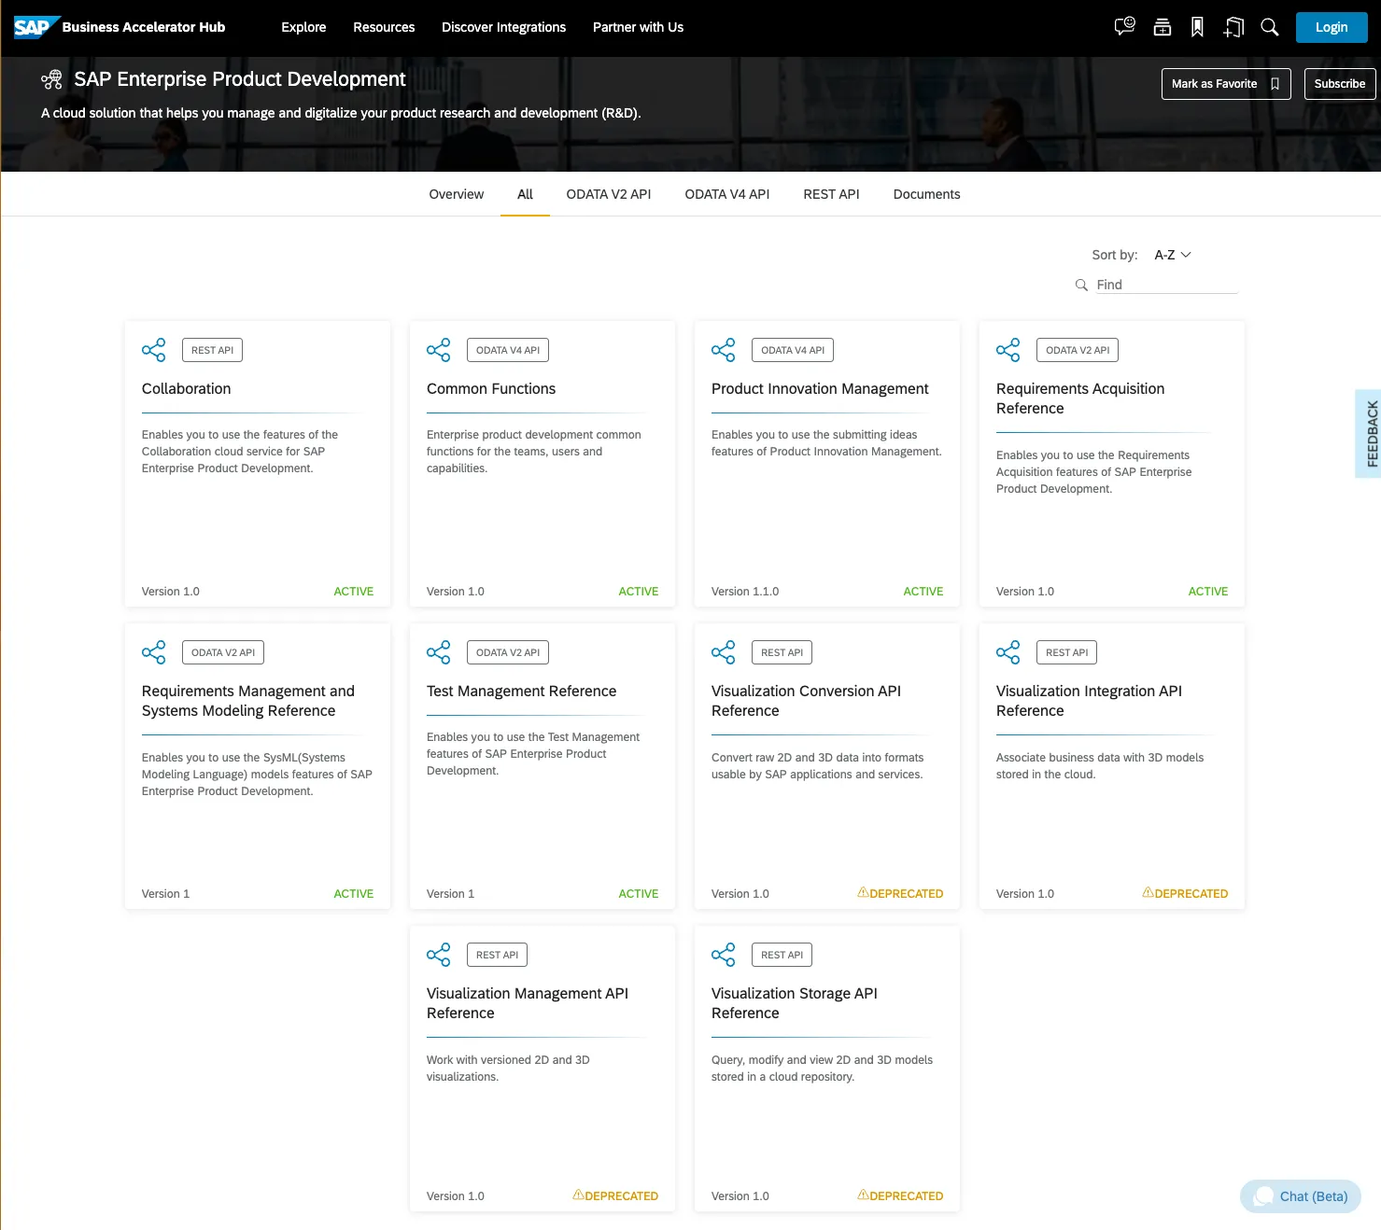Toggle Mark as Favorite

(1225, 84)
